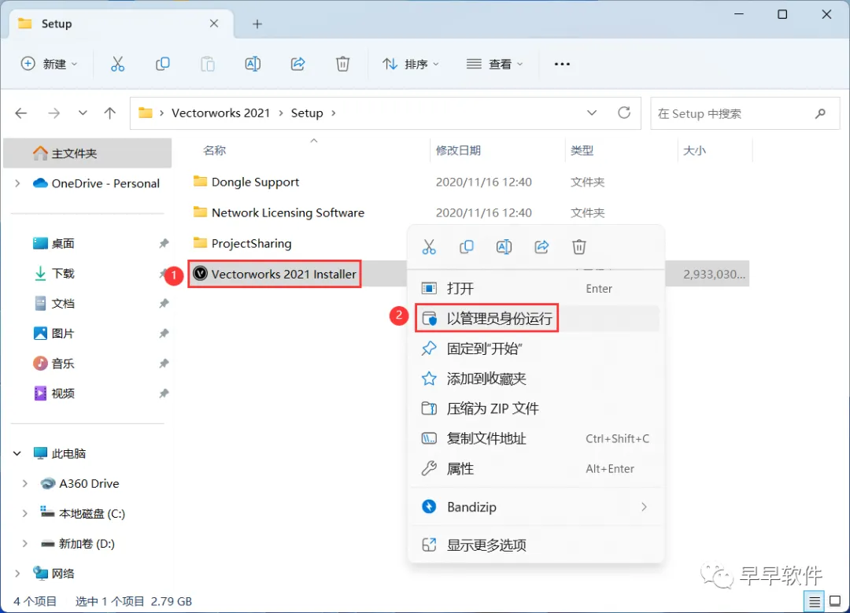850x613 pixels.
Task: Expand the 本地磁盘 (C:) node
Action: [25, 513]
